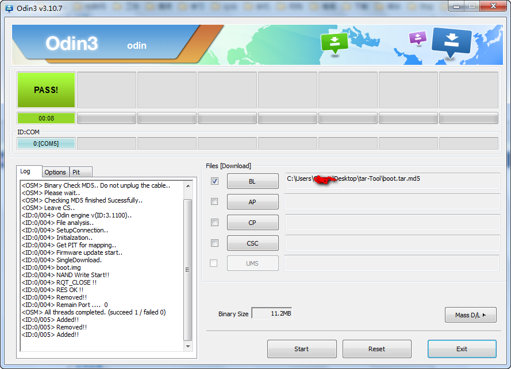Start the firmware flash
The height and width of the screenshot is (369, 511).
(302, 349)
